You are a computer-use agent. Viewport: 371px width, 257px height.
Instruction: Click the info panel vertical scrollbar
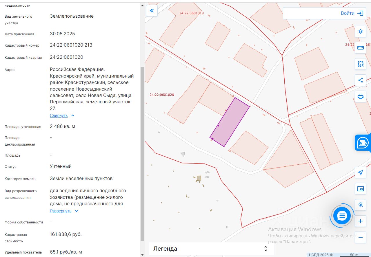click(142, 153)
